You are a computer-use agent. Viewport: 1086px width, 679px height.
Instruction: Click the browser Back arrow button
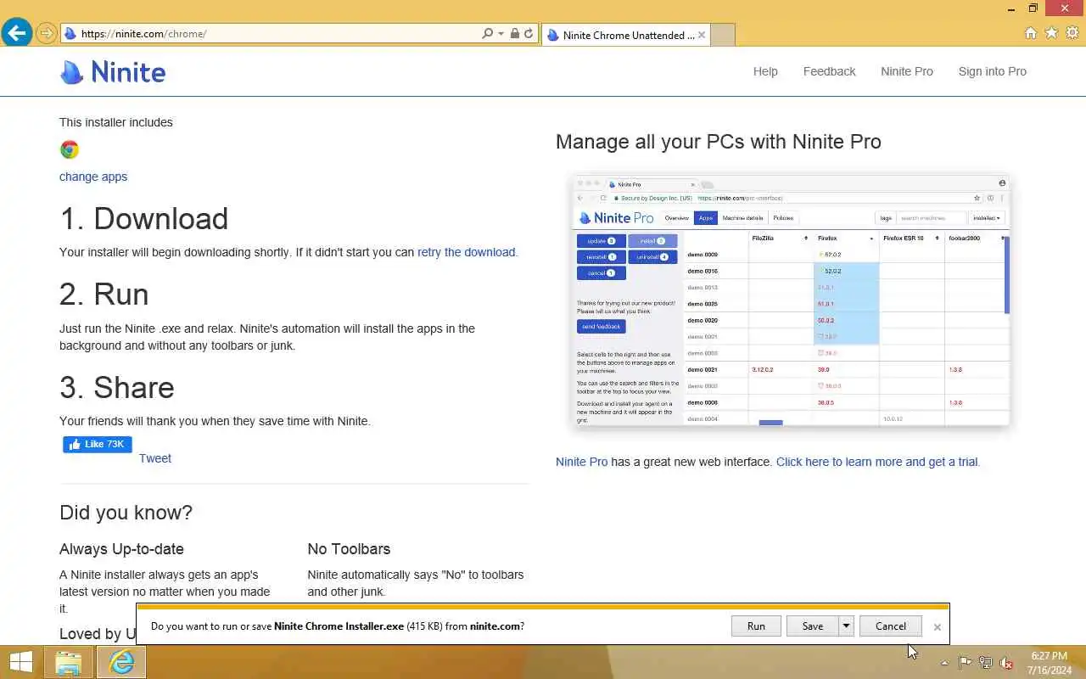16,33
